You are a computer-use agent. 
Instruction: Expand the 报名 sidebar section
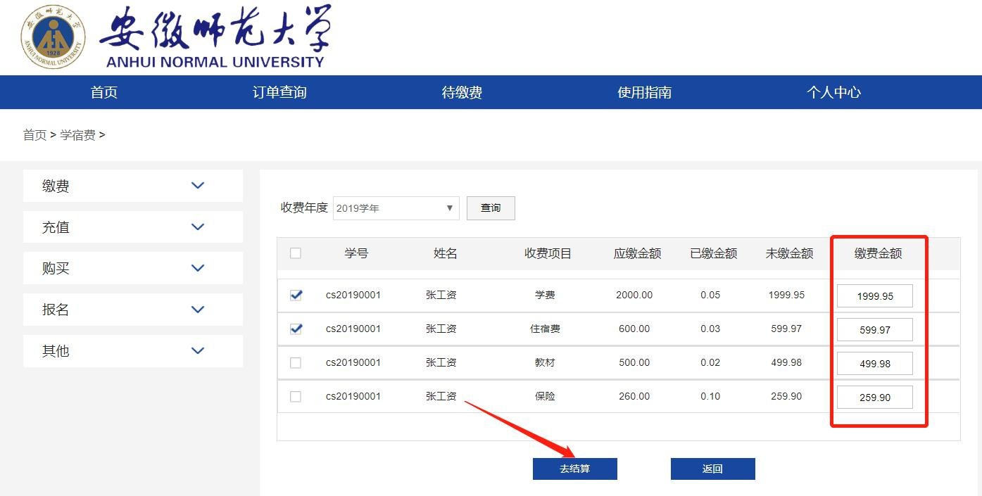pos(198,310)
